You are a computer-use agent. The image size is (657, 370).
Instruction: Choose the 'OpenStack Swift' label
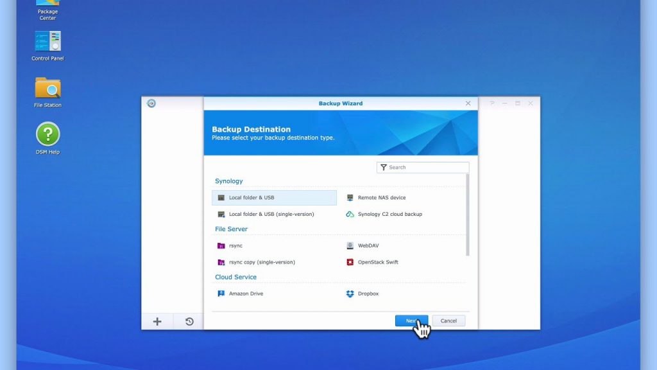click(378, 262)
